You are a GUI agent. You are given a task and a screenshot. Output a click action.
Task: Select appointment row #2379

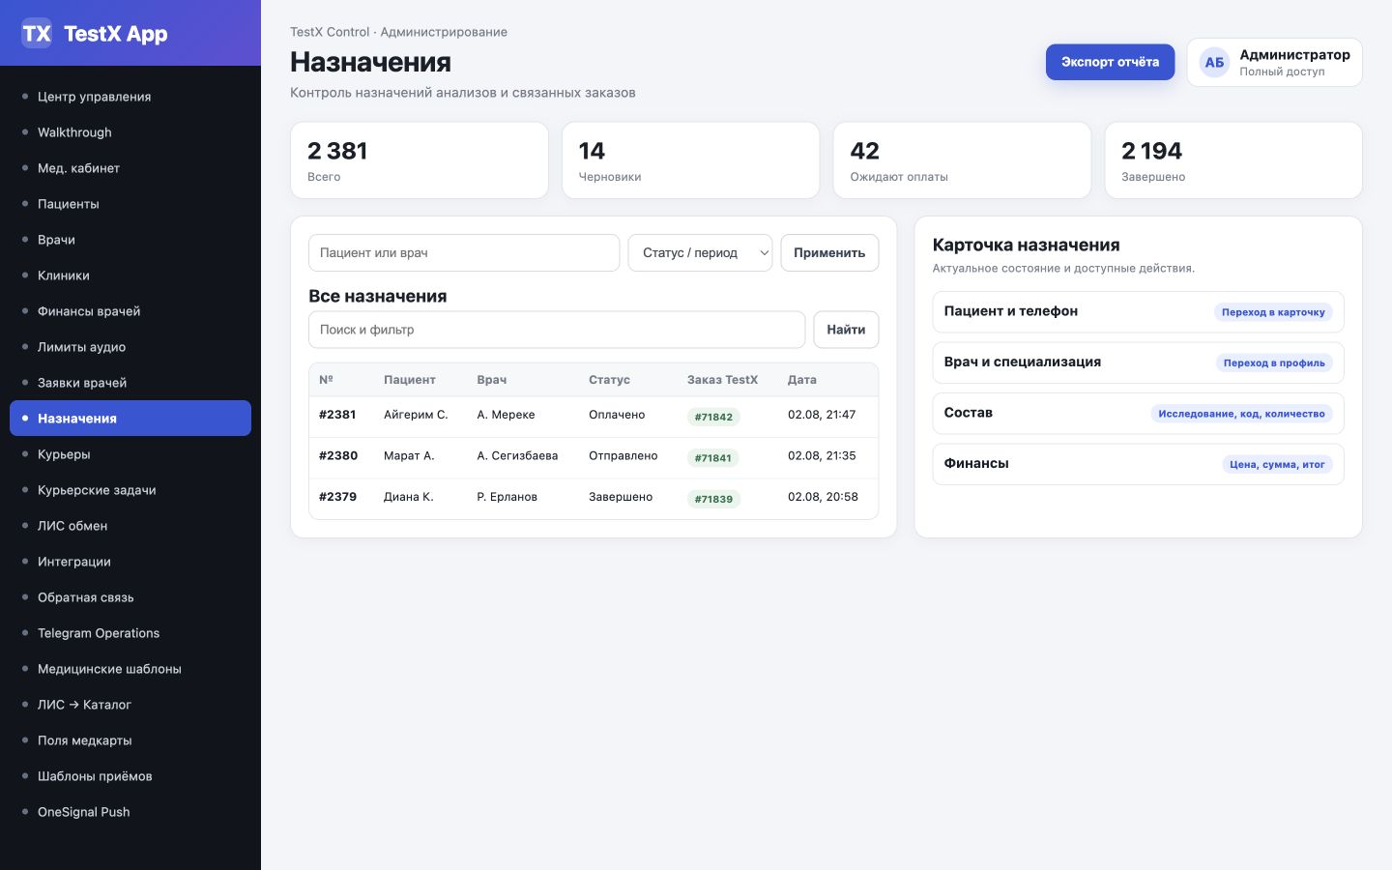tap(594, 499)
